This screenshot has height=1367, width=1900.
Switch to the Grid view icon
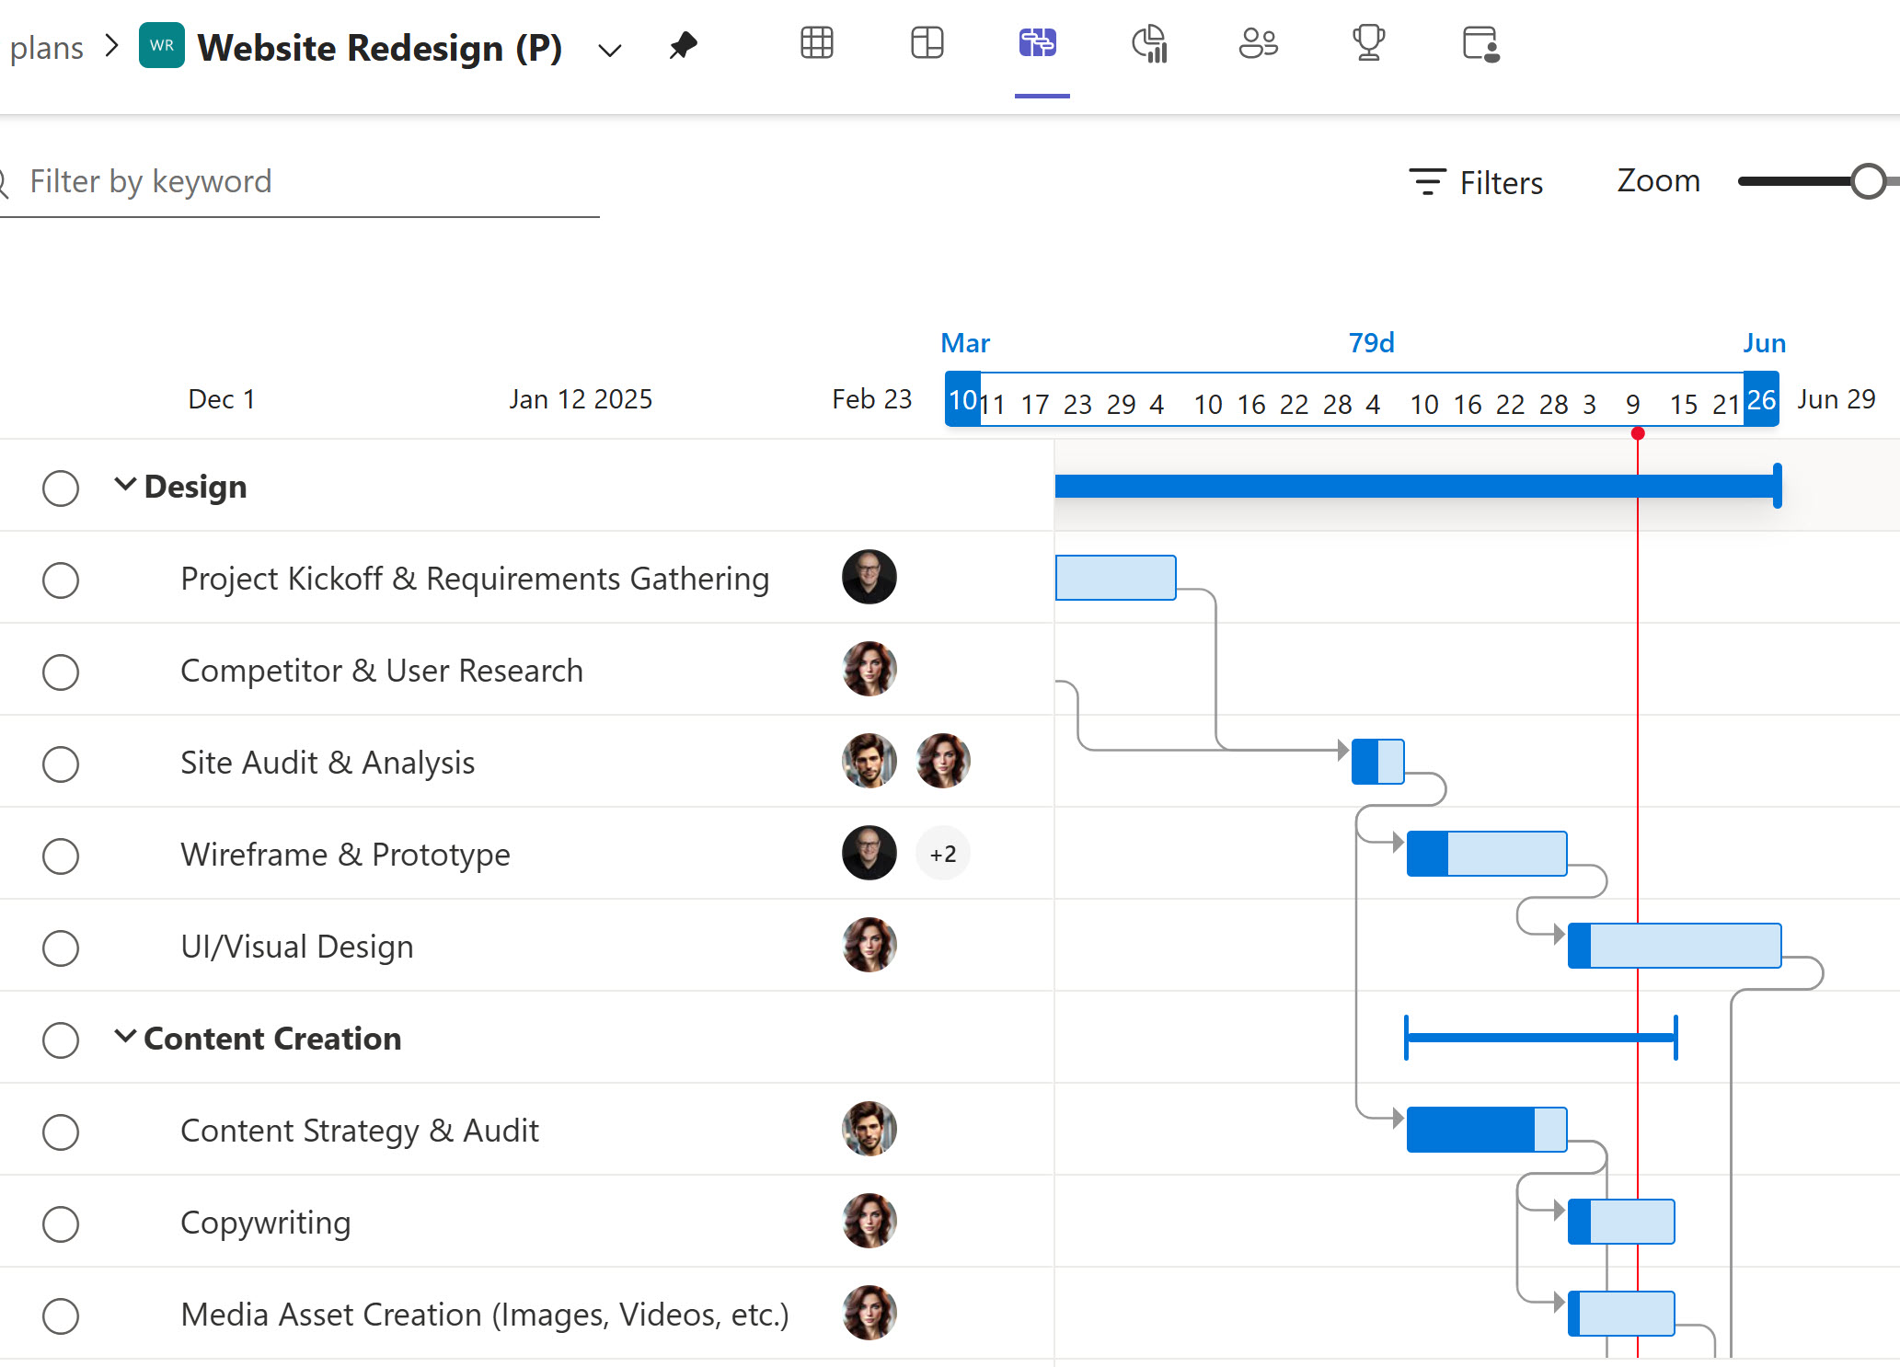(817, 43)
